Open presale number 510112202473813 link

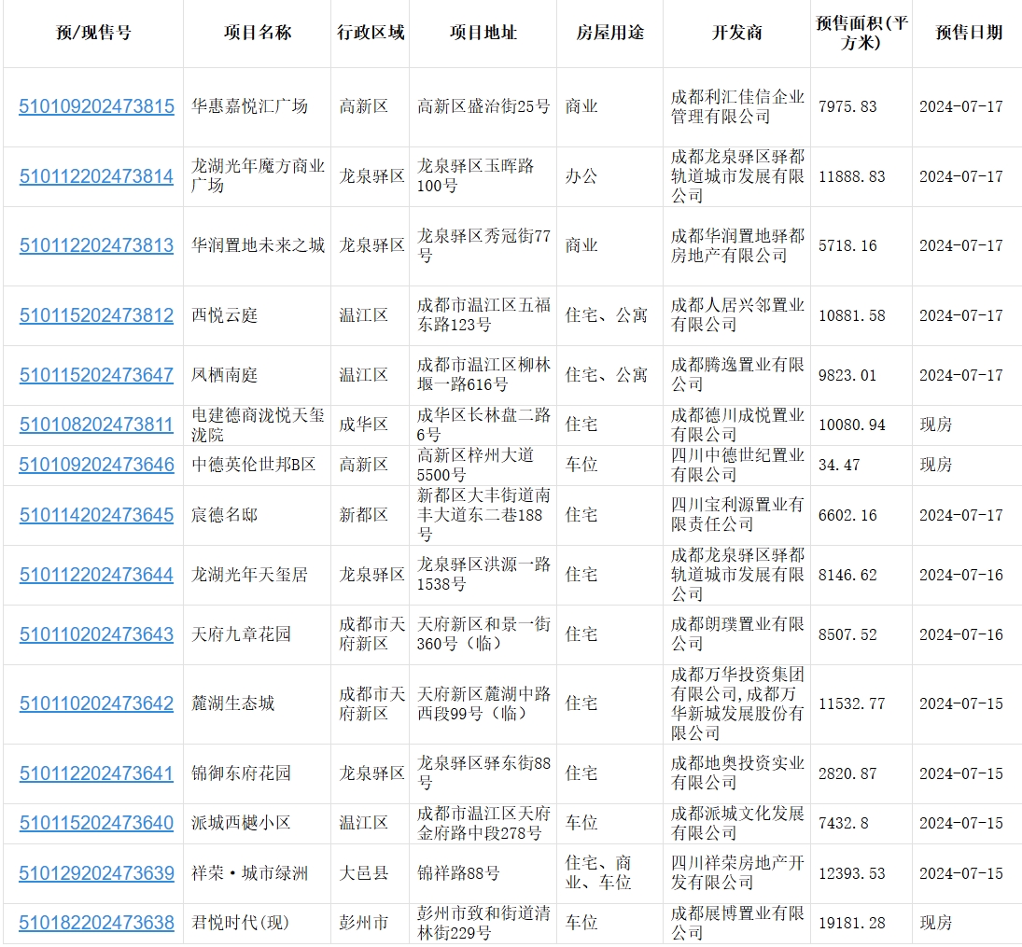(96, 245)
